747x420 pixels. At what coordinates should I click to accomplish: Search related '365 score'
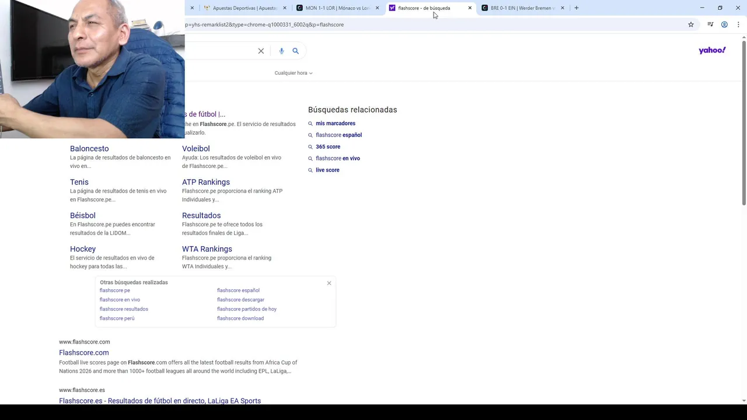(328, 146)
